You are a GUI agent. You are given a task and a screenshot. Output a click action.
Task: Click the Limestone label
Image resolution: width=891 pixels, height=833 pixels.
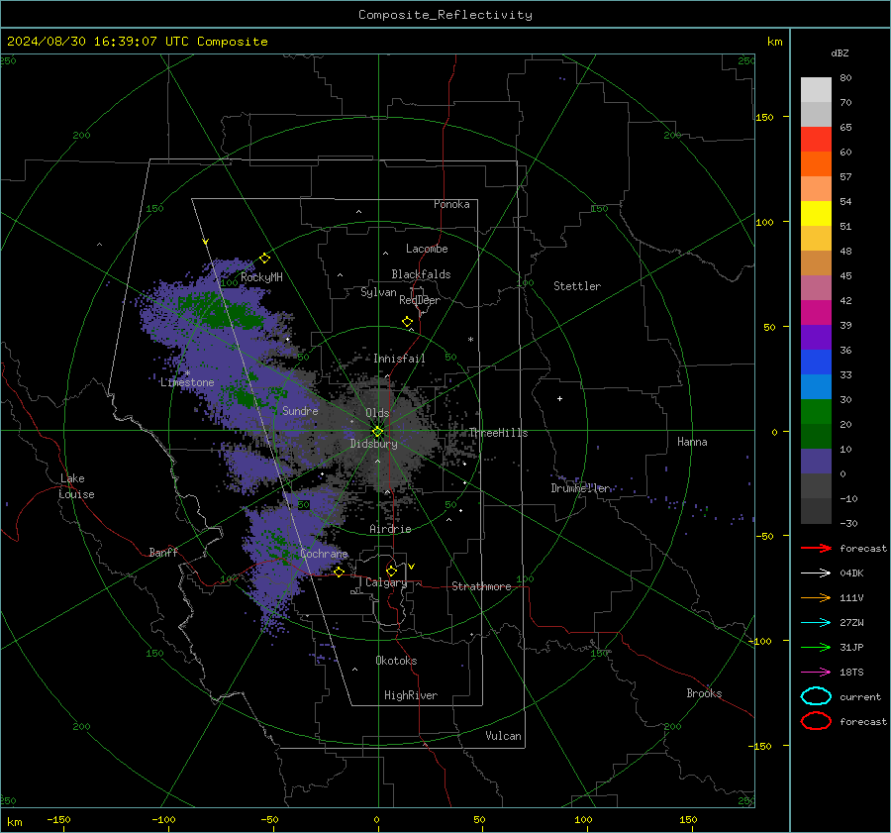187,382
